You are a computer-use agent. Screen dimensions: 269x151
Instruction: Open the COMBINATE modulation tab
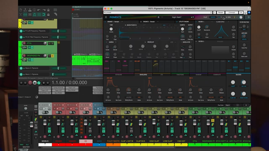point(217,75)
